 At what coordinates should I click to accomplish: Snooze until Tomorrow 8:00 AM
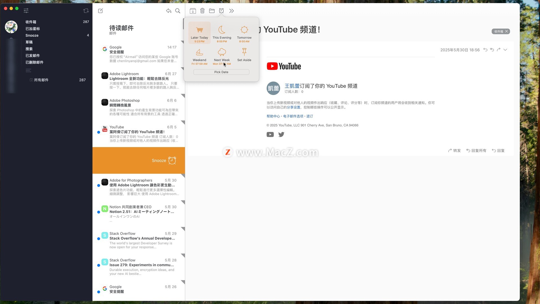[244, 34]
